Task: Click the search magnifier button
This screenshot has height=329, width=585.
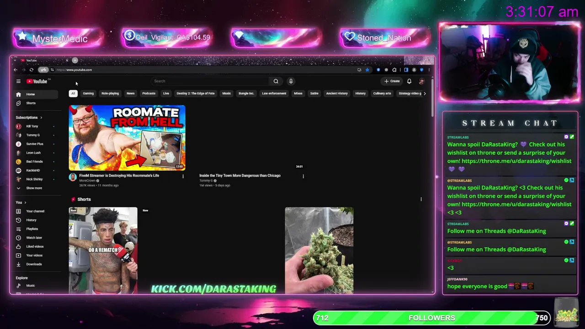Action: point(276,81)
